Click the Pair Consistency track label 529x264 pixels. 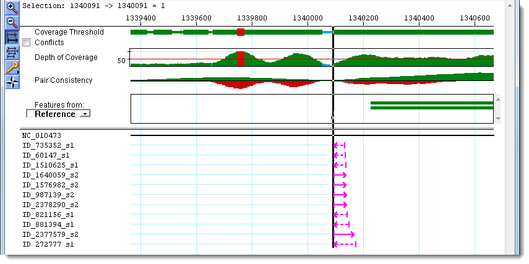pos(64,80)
